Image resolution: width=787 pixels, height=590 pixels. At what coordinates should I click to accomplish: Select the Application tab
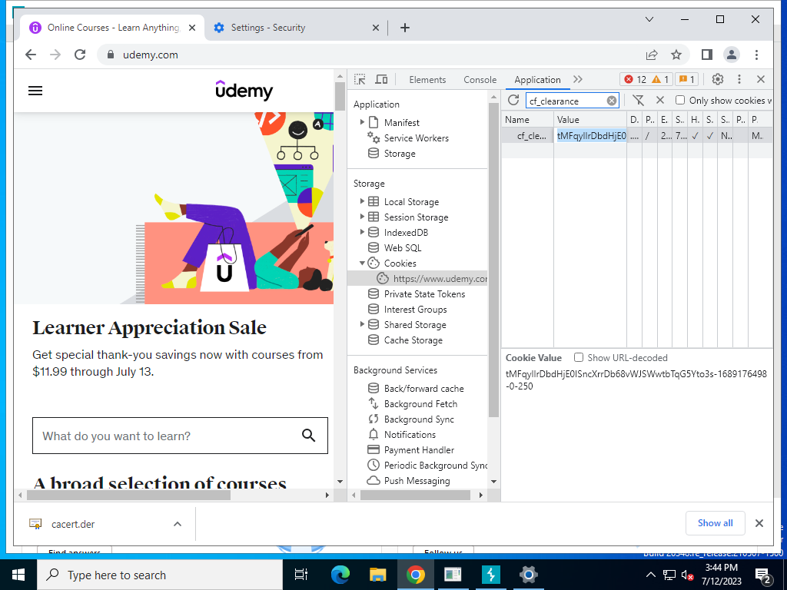pyautogui.click(x=537, y=80)
